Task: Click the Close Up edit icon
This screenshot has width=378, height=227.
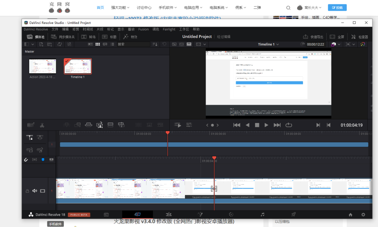Action: [x=100, y=125]
